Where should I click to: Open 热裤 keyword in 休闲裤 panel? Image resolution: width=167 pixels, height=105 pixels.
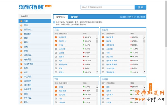tap(108, 99)
